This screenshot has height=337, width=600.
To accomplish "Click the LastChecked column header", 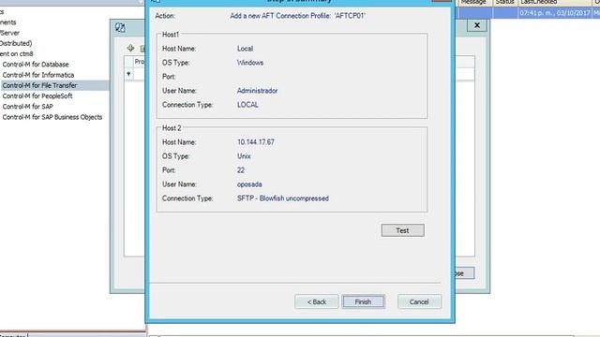I will (x=554, y=2).
